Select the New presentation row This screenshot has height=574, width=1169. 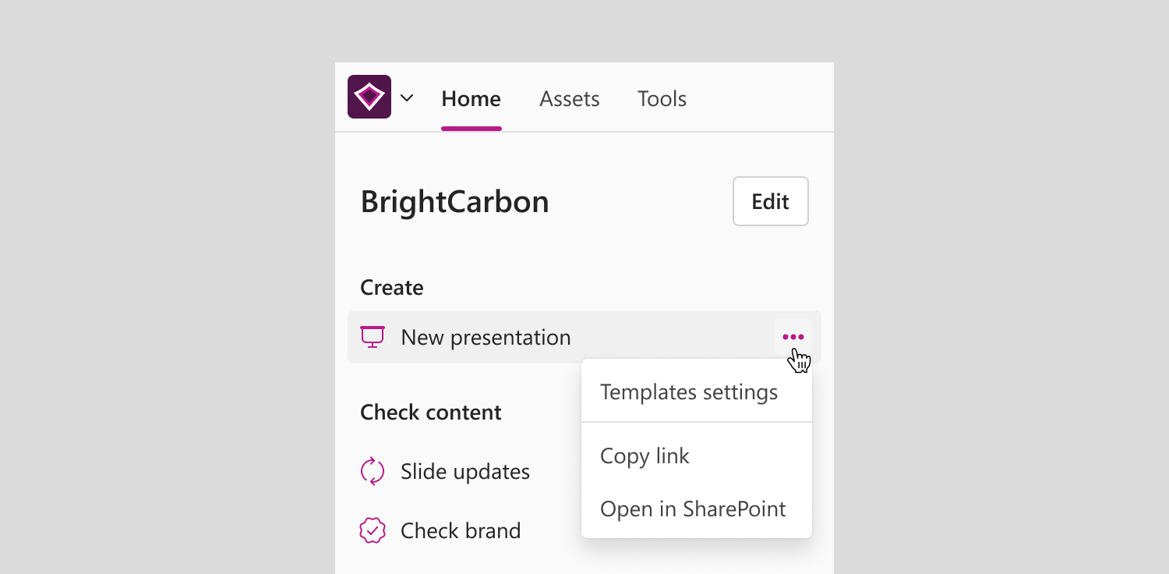tap(584, 337)
